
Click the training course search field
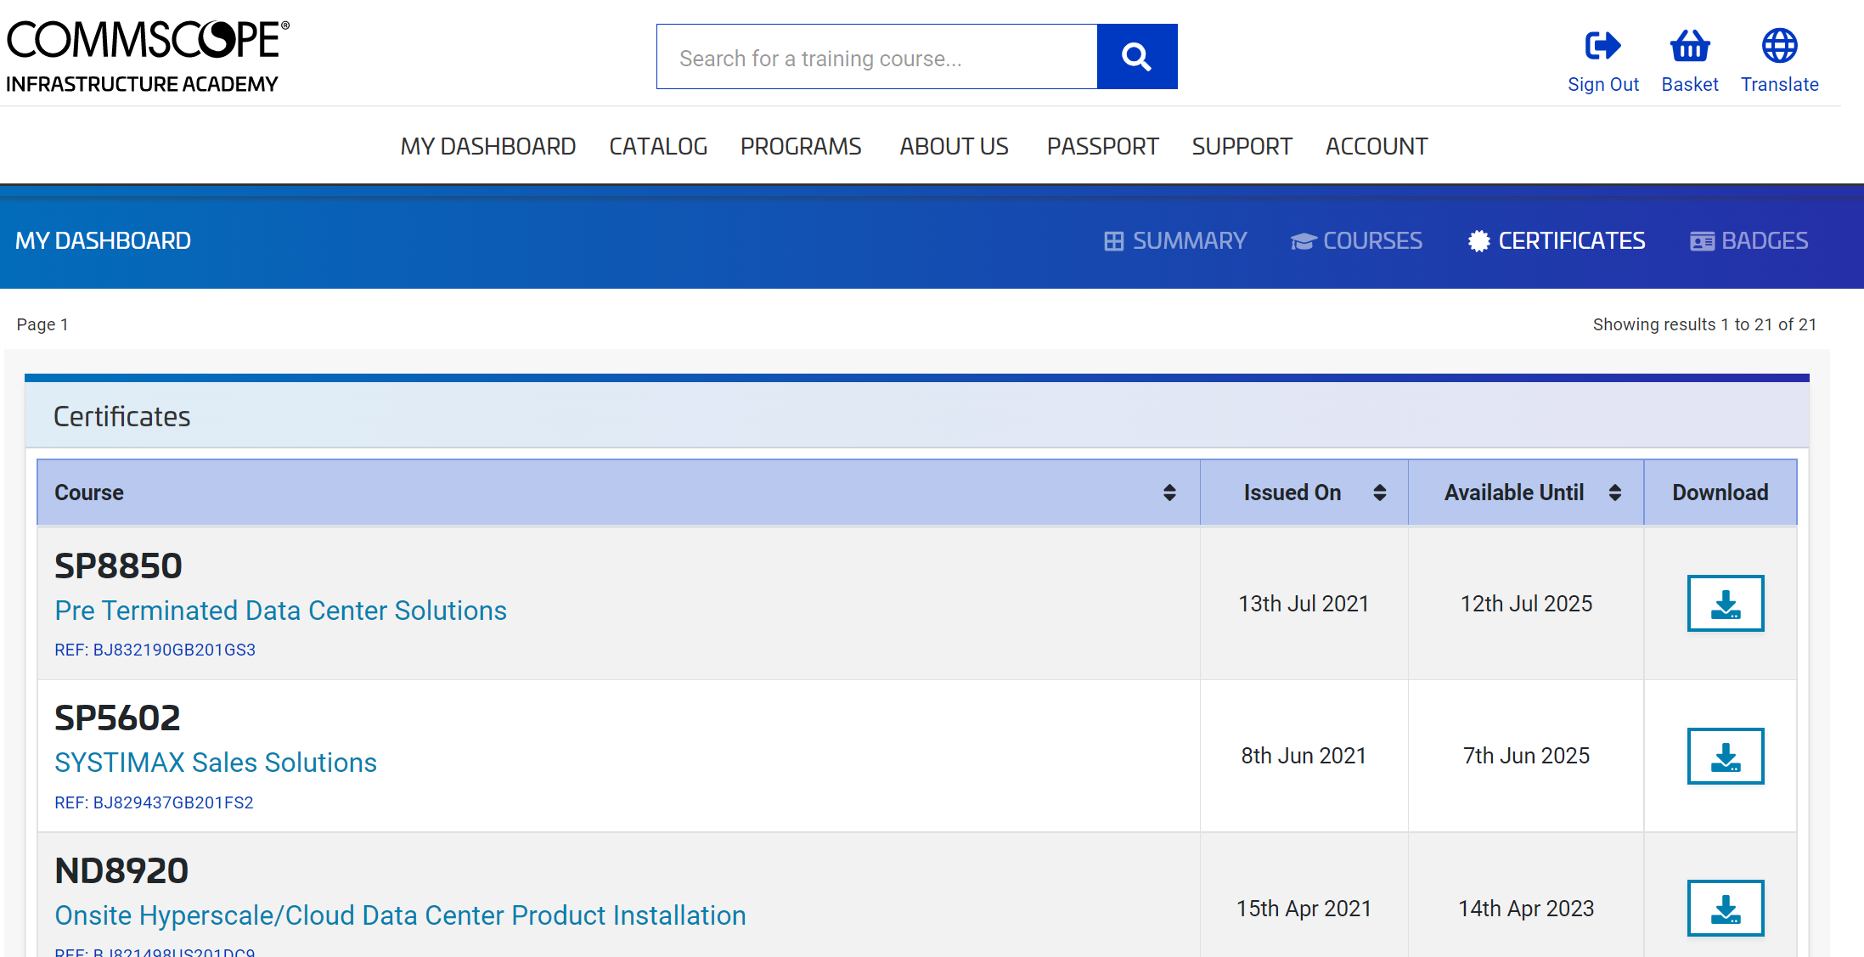pyautogui.click(x=876, y=58)
